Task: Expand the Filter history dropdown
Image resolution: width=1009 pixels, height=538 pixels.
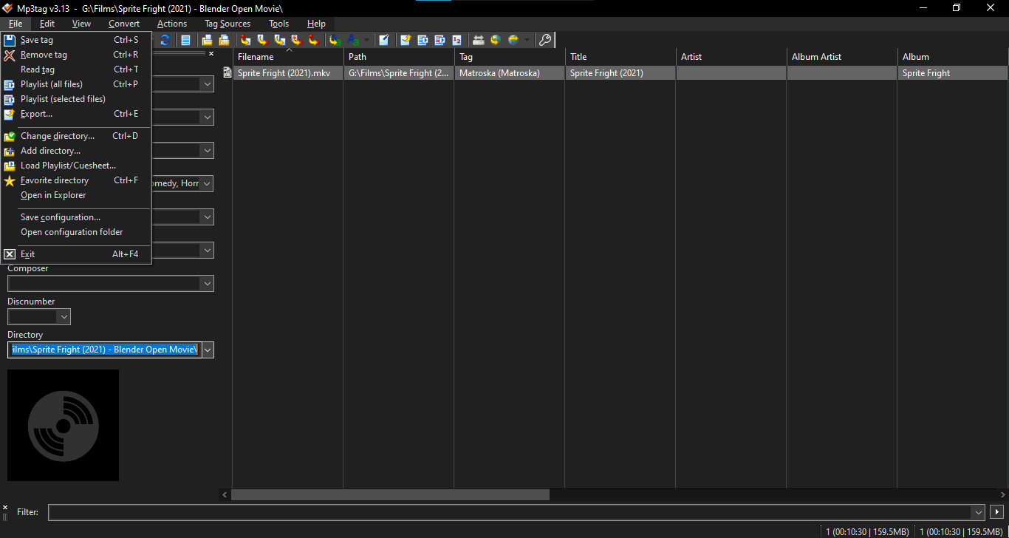Action: [979, 512]
